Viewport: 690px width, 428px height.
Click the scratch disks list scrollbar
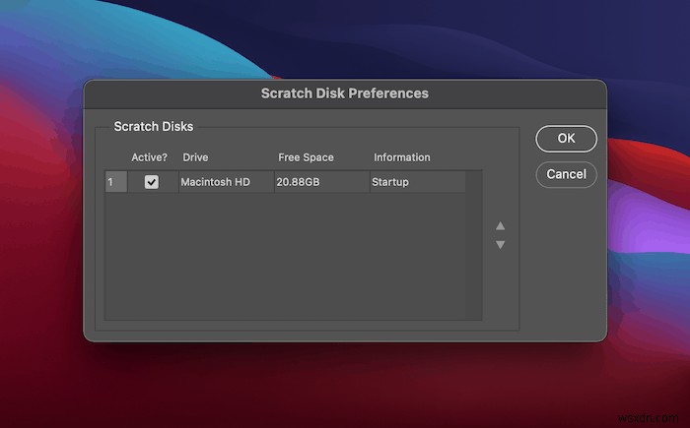click(474, 245)
